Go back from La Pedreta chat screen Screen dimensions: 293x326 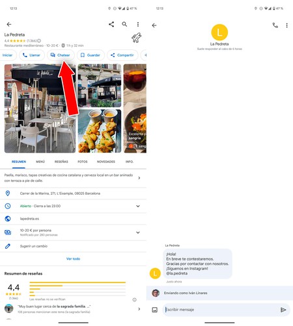click(154, 25)
